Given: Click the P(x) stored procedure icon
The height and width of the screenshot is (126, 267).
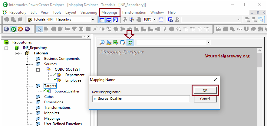Looking at the screenshot, I should click(x=102, y=29).
